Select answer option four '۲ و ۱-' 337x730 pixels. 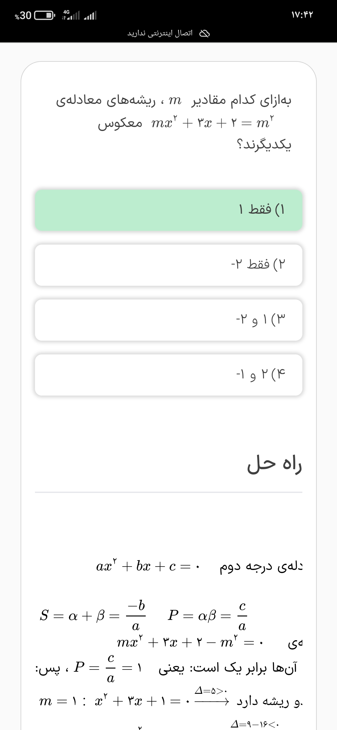(x=168, y=375)
